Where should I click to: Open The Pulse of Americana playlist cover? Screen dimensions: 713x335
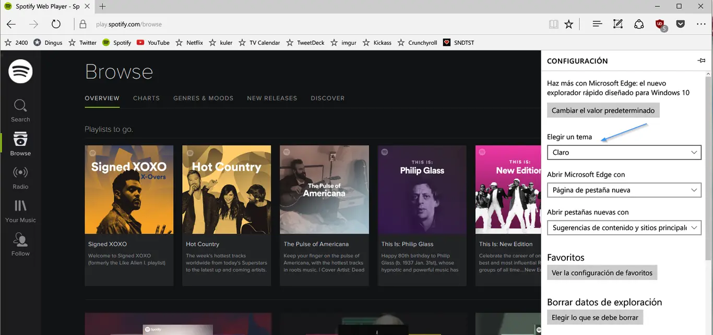click(324, 190)
